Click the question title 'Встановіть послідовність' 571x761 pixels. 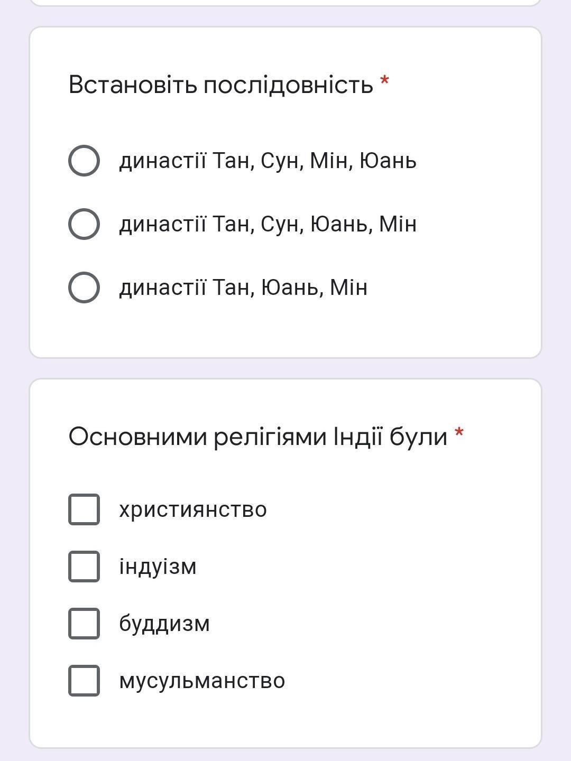click(221, 85)
